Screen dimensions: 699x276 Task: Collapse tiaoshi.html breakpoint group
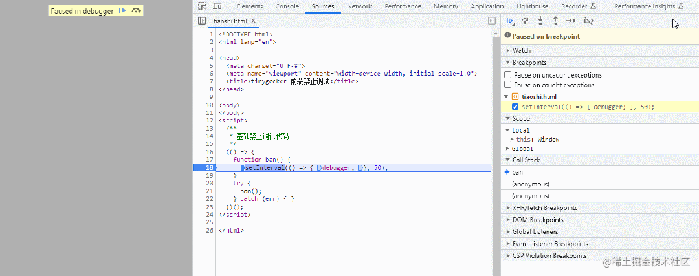coord(506,96)
